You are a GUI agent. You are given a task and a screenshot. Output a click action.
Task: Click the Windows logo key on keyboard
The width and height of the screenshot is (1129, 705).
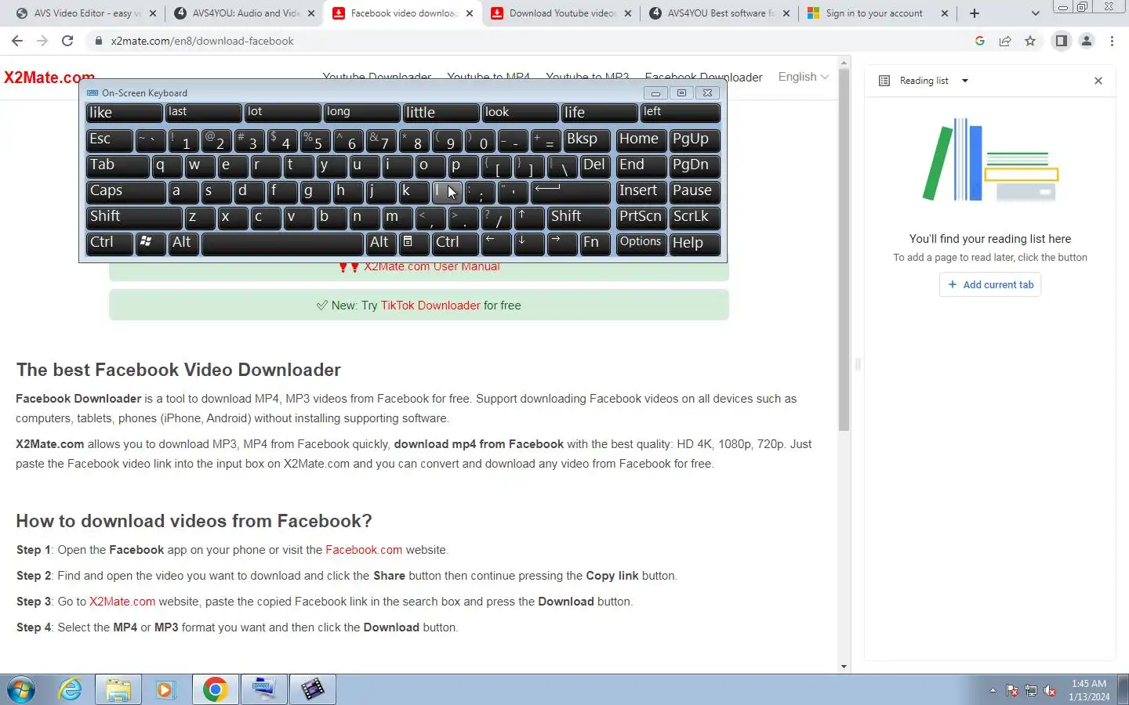(151, 244)
